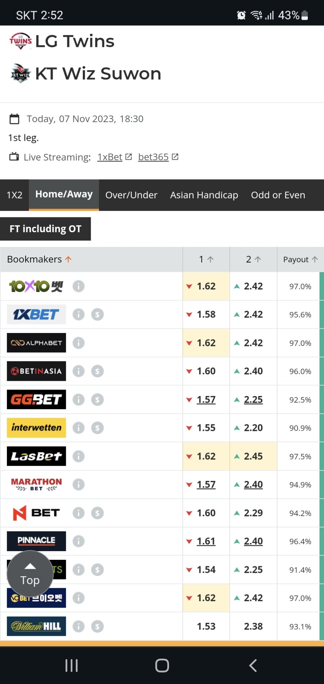The image size is (324, 684).
Task: Tap the Top scroll-up button
Action: 30,574
